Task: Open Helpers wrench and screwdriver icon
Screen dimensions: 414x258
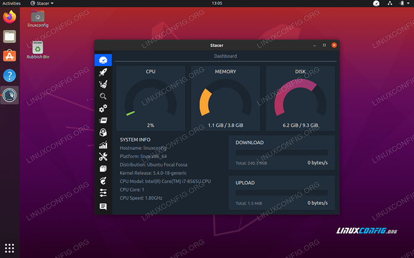Action: 103,157
